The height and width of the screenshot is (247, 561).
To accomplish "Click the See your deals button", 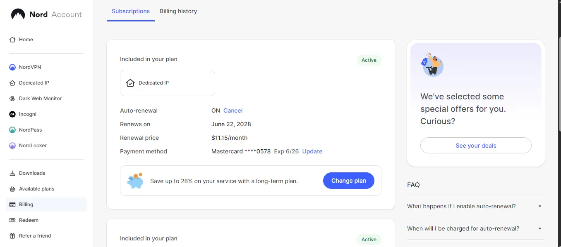I will tap(476, 146).
